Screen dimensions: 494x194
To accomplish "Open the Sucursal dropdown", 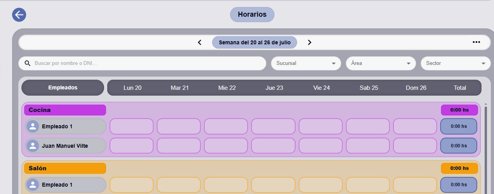I will [x=306, y=63].
